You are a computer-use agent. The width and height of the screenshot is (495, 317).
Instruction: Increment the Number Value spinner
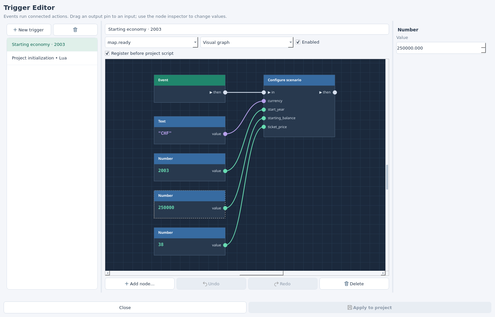[x=483, y=45]
